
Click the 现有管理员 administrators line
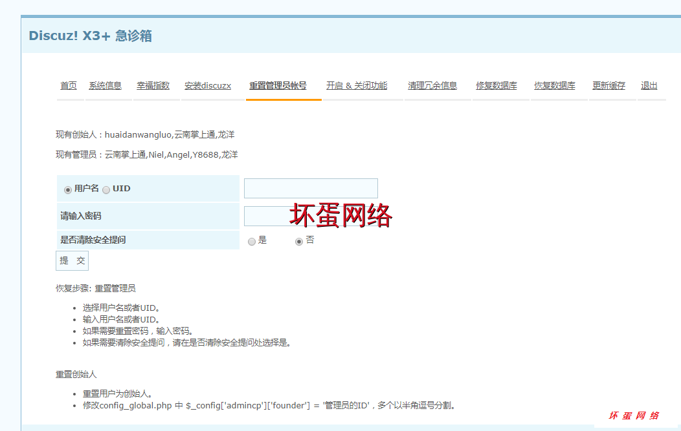[147, 155]
